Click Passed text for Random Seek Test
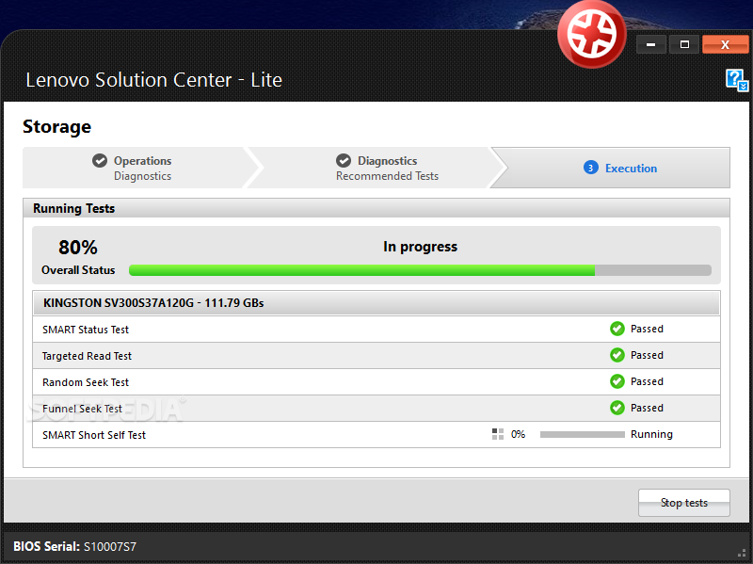Viewport: 753px width, 564px height. [x=647, y=381]
